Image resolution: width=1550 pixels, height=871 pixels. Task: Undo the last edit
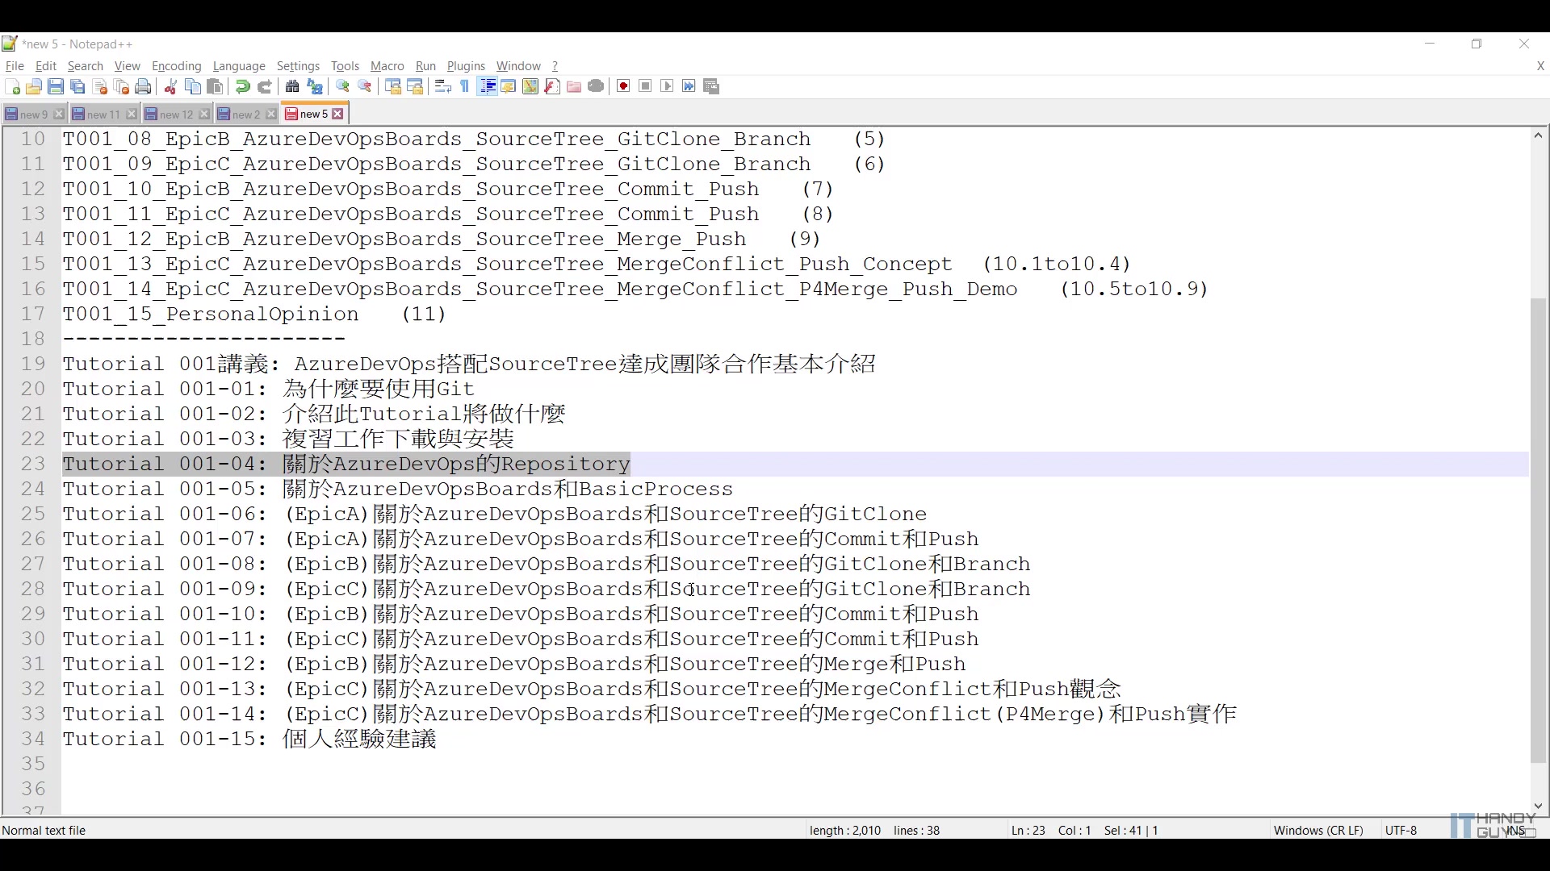[x=242, y=86]
